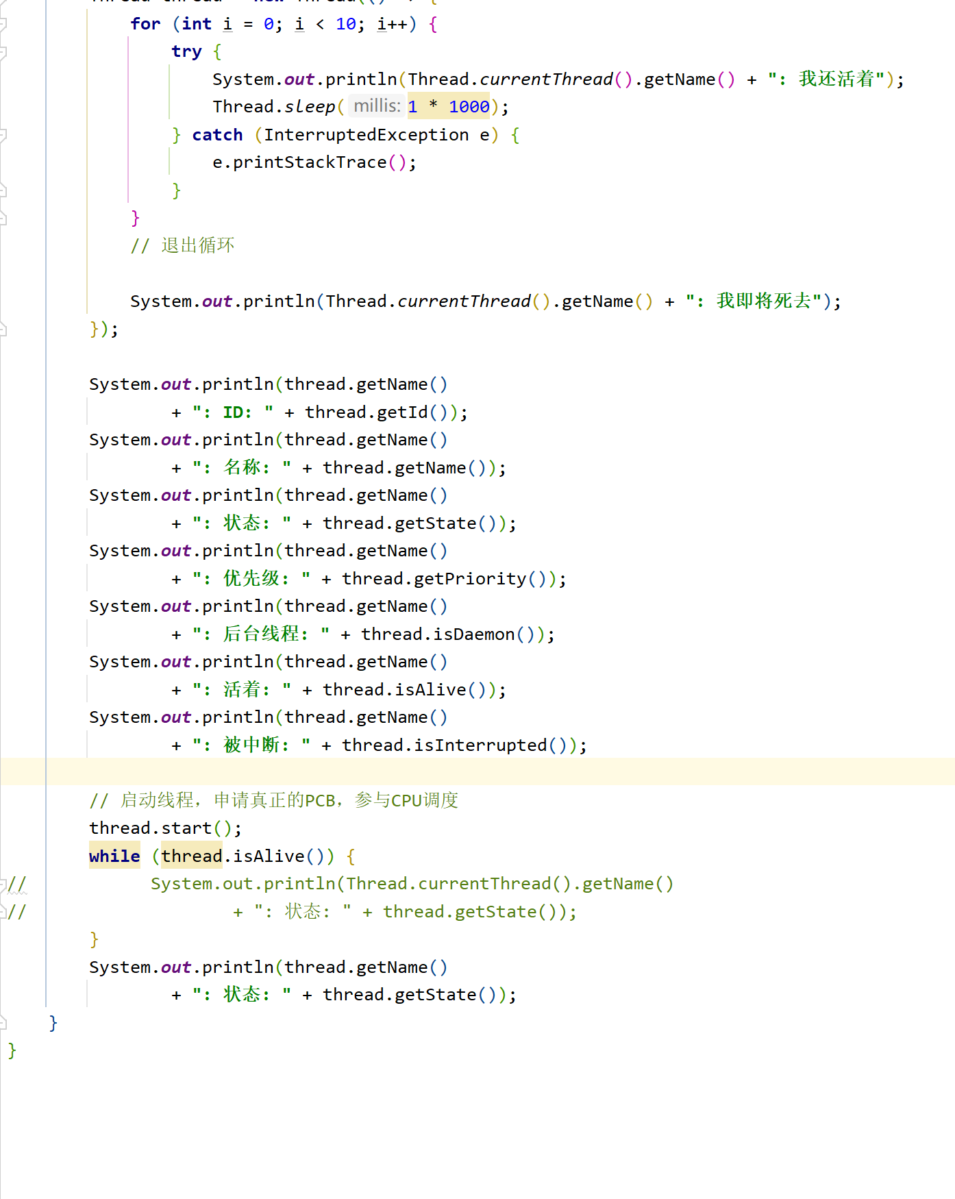Click 'getPriority()' method call
Screen dimensions: 955x1199
(480, 579)
